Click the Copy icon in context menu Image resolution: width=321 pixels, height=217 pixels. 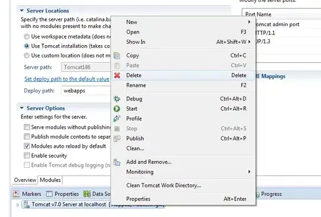pyautogui.click(x=117, y=56)
